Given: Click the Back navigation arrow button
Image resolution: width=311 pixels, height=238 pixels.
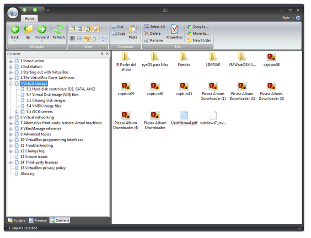Looking at the screenshot, I should point(15,32).
